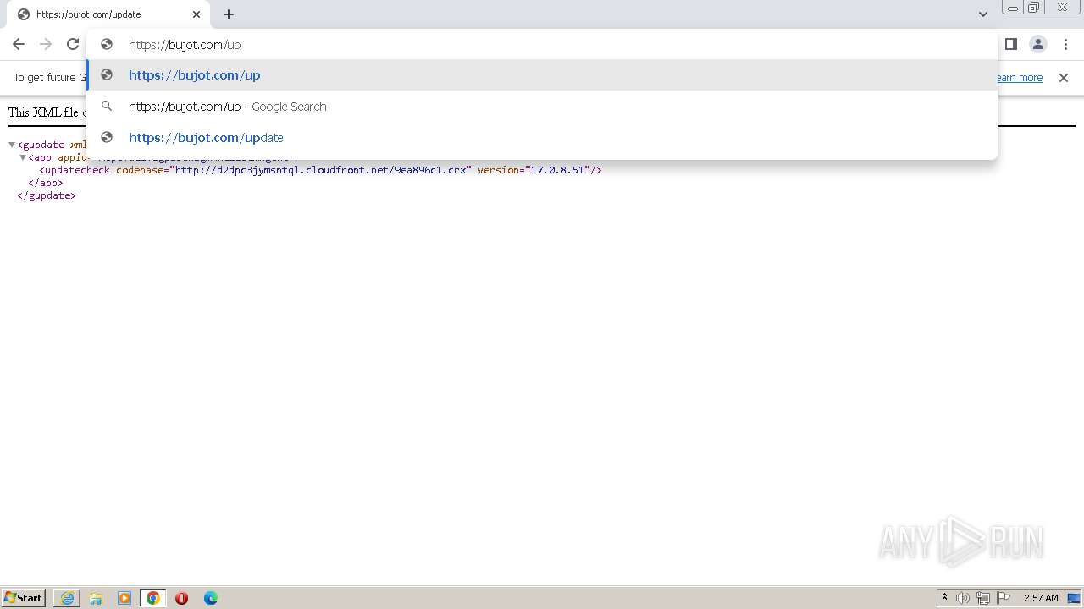Click the 2:57 AM clock
Image resolution: width=1084 pixels, height=609 pixels.
tap(1041, 598)
